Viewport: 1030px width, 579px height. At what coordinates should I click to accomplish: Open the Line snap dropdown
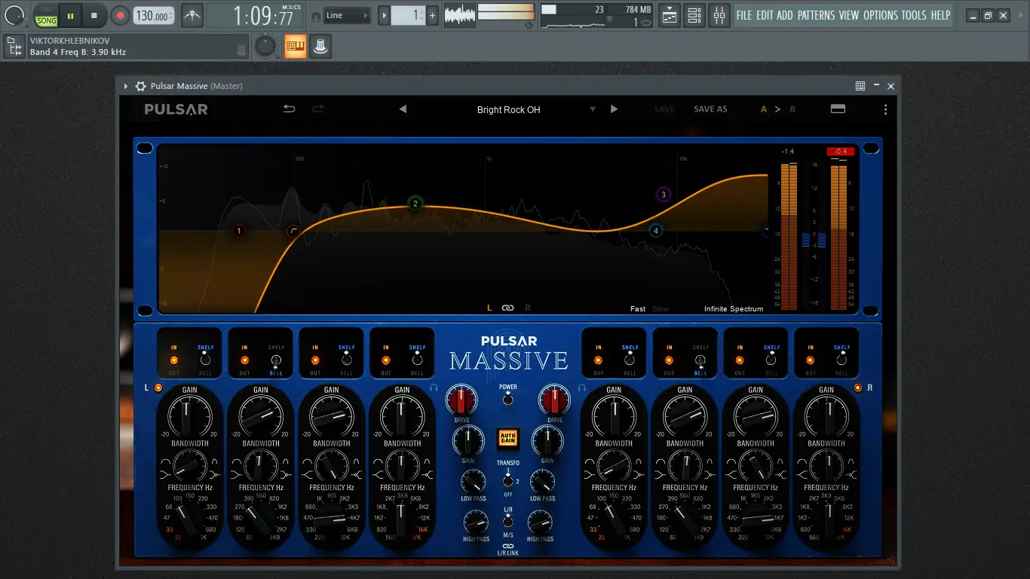click(348, 15)
